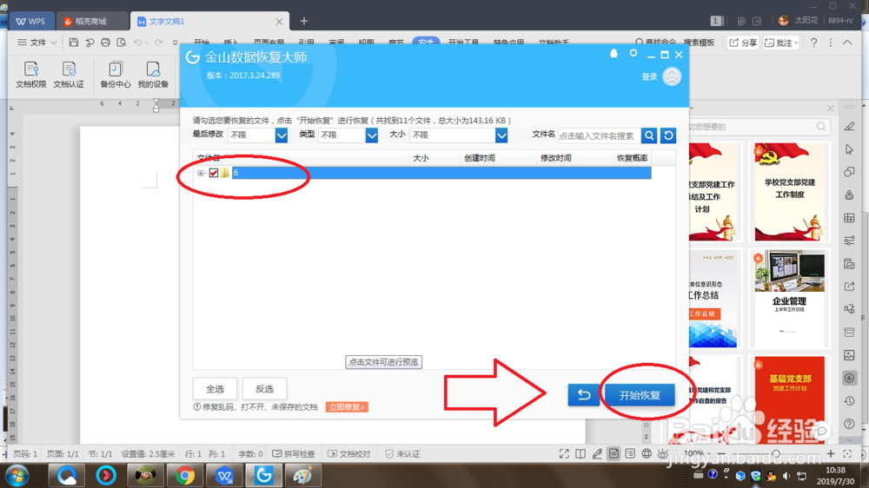Toggle the eye protection mode icon
869x488 pixels.
click(x=662, y=453)
